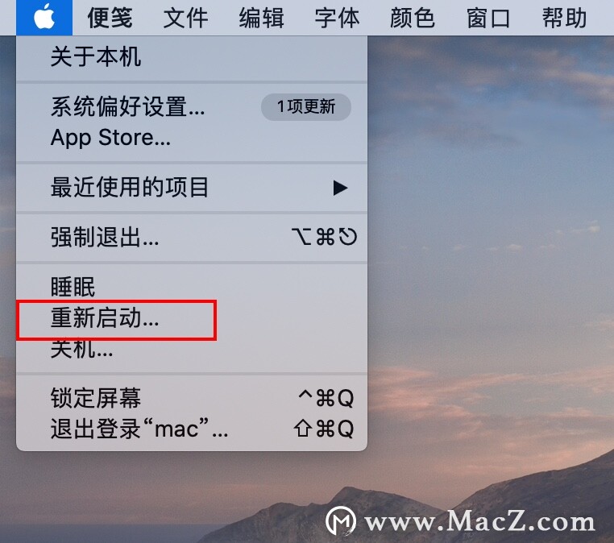The image size is (614, 543).
Task: Open the 颜色 menu
Action: coord(413,18)
